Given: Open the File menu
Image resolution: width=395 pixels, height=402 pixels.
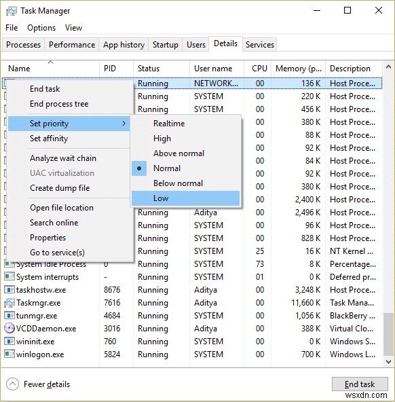Looking at the screenshot, I should point(12,28).
